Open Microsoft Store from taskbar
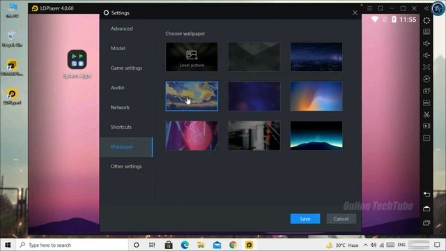Image resolution: width=446 pixels, height=251 pixels. pos(169,245)
